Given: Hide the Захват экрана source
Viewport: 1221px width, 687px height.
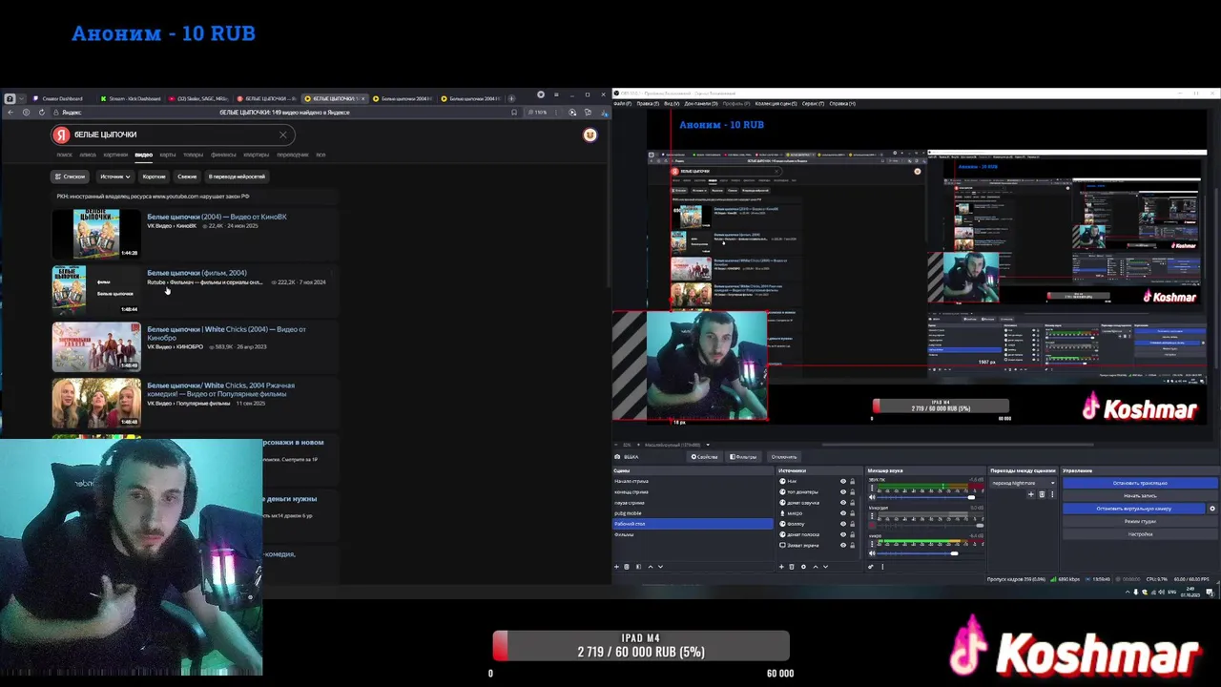Looking at the screenshot, I should pos(843,545).
